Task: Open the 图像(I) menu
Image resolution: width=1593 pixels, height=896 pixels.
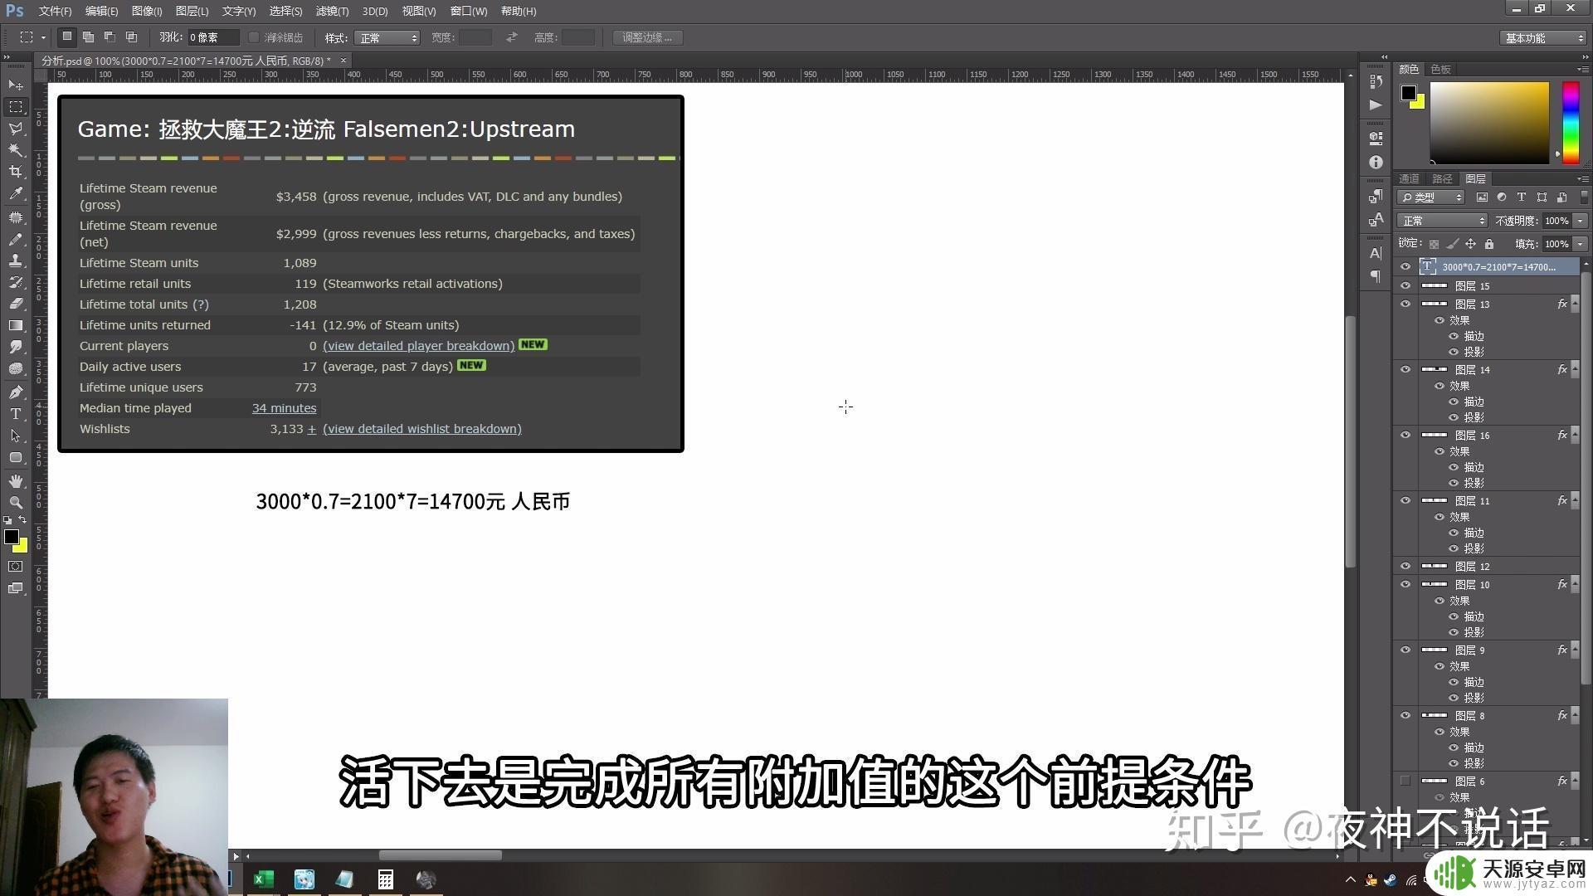Action: (x=146, y=11)
